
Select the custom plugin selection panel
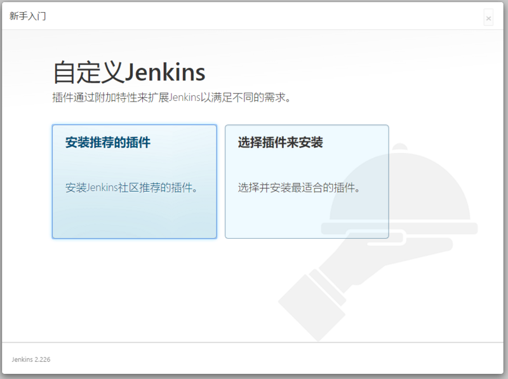(307, 181)
